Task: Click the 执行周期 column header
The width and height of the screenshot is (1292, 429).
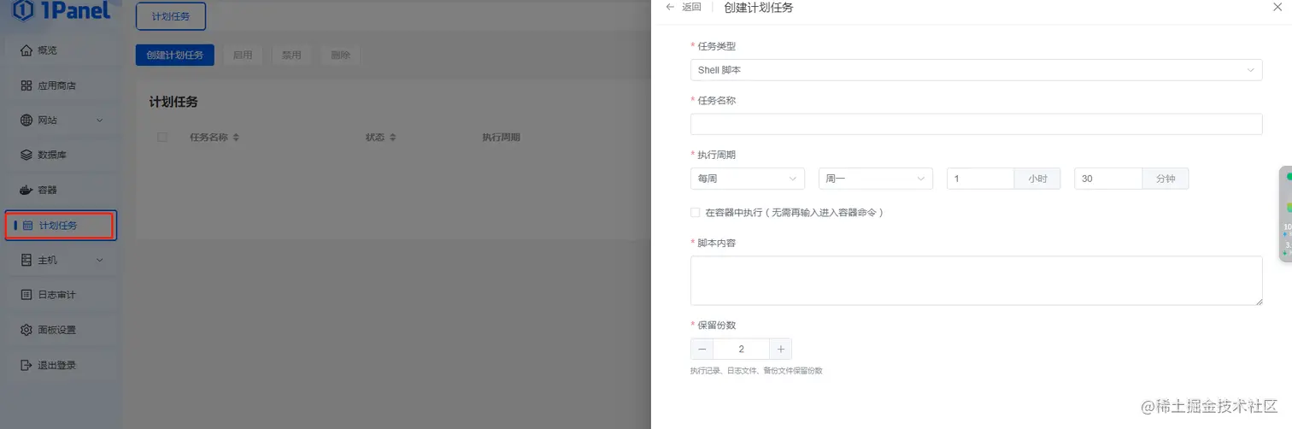Action: pos(501,138)
